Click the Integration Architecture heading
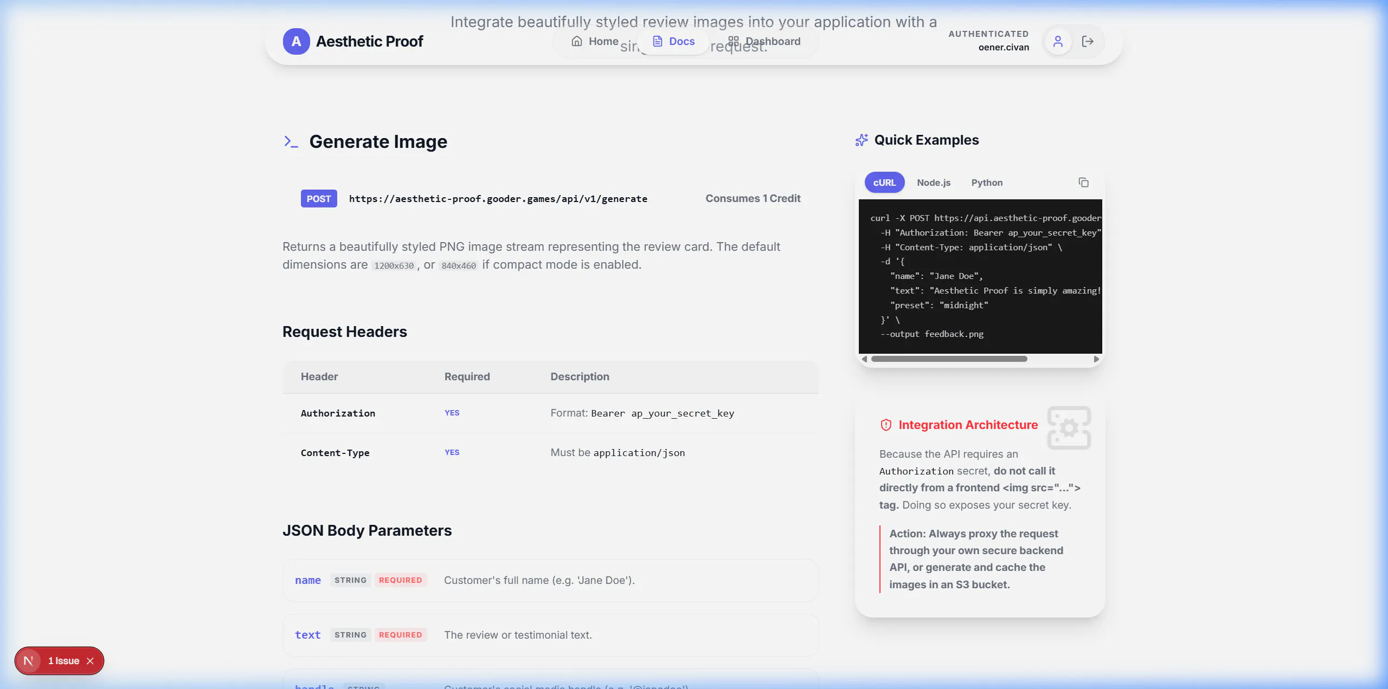Image resolution: width=1388 pixels, height=689 pixels. (x=968, y=425)
